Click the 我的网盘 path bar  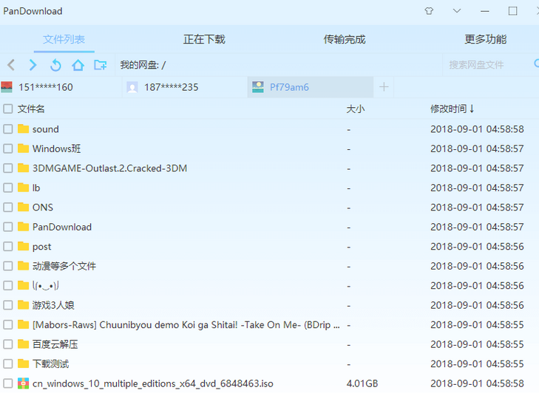point(279,64)
